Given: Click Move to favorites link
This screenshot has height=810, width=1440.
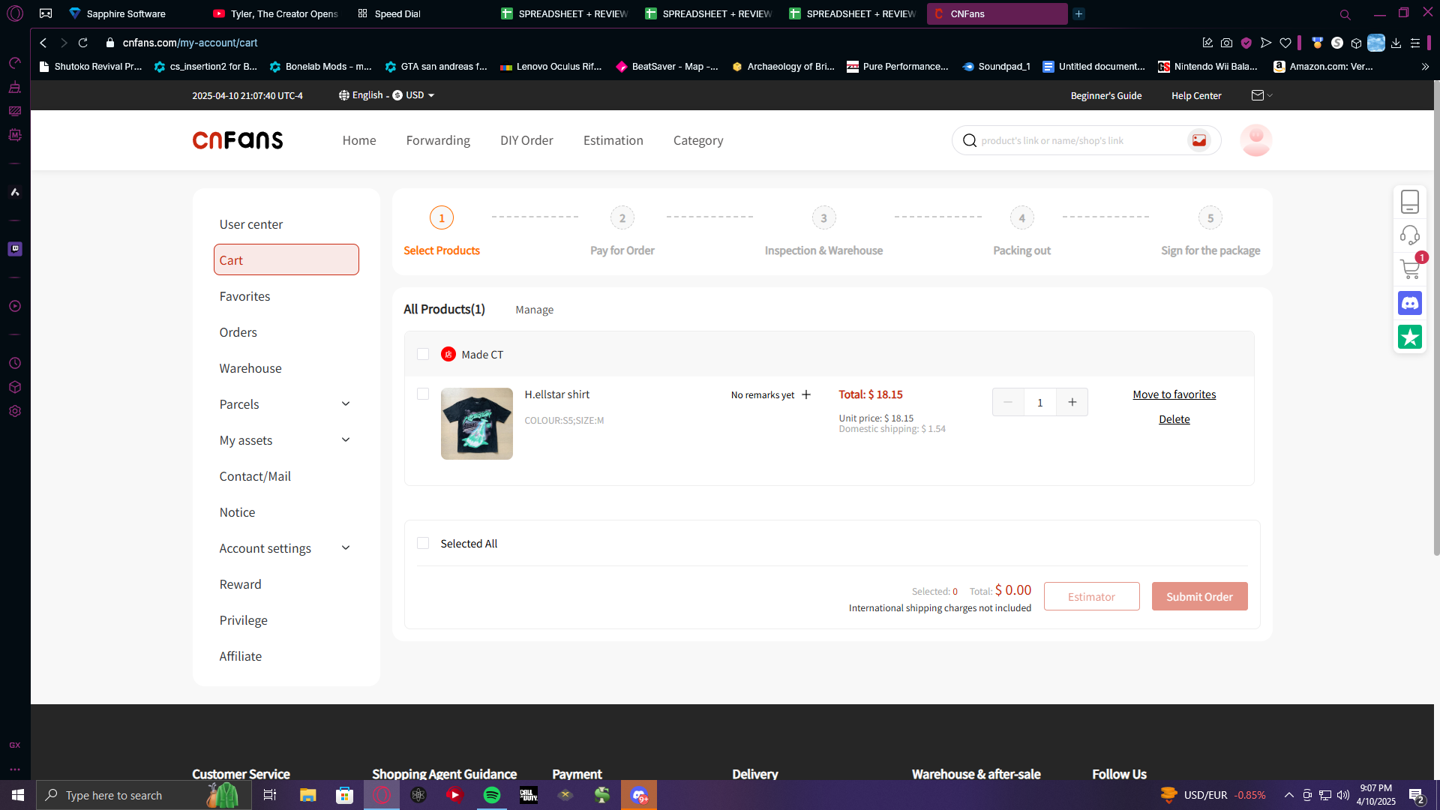Looking at the screenshot, I should pos(1174,394).
